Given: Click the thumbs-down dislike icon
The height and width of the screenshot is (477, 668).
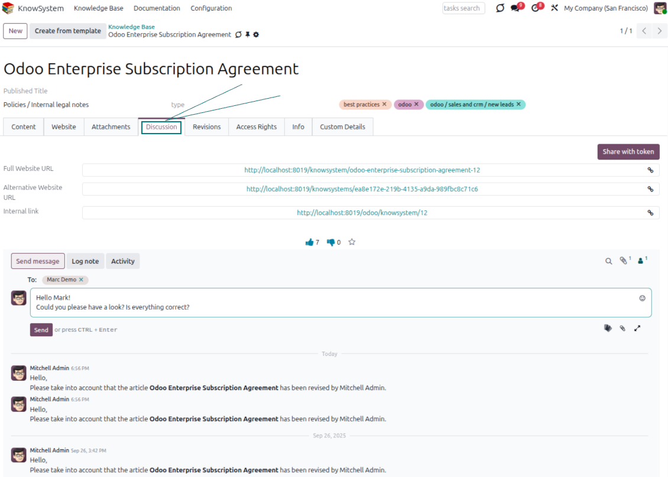Looking at the screenshot, I should [x=330, y=242].
